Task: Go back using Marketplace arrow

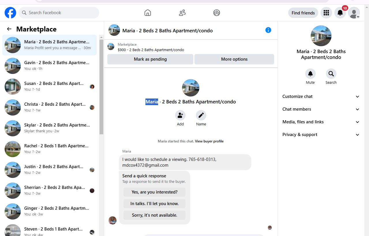Action: (x=9, y=29)
